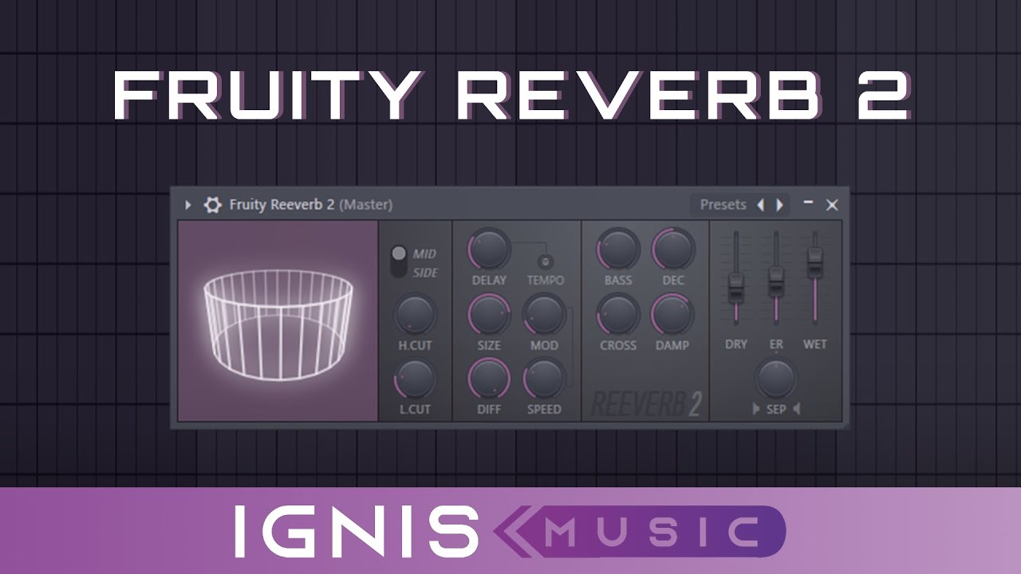Click the ER level slider handle

[x=775, y=281]
